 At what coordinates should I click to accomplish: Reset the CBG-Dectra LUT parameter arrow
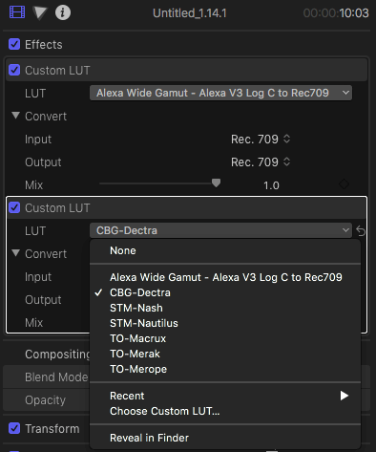(361, 230)
